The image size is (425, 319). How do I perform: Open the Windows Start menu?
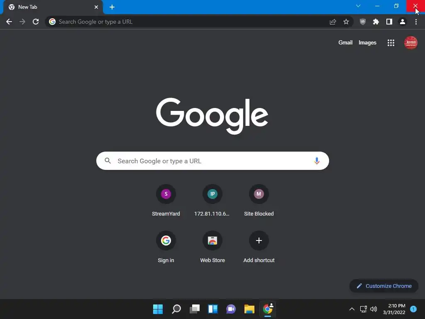click(x=158, y=309)
